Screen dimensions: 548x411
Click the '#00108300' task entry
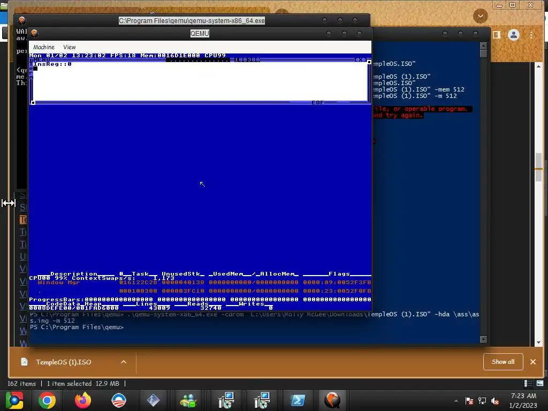[138, 291]
